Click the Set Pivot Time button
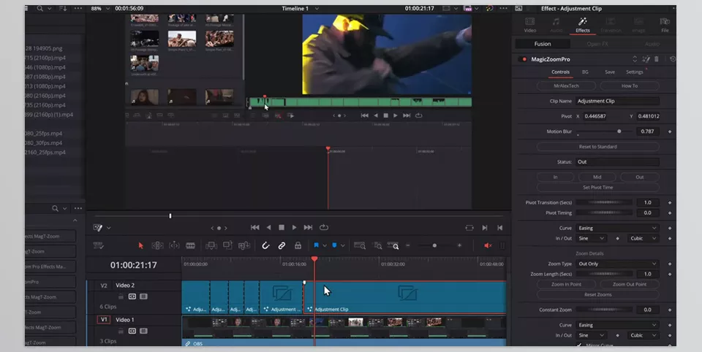This screenshot has height=352, width=702. tap(597, 188)
